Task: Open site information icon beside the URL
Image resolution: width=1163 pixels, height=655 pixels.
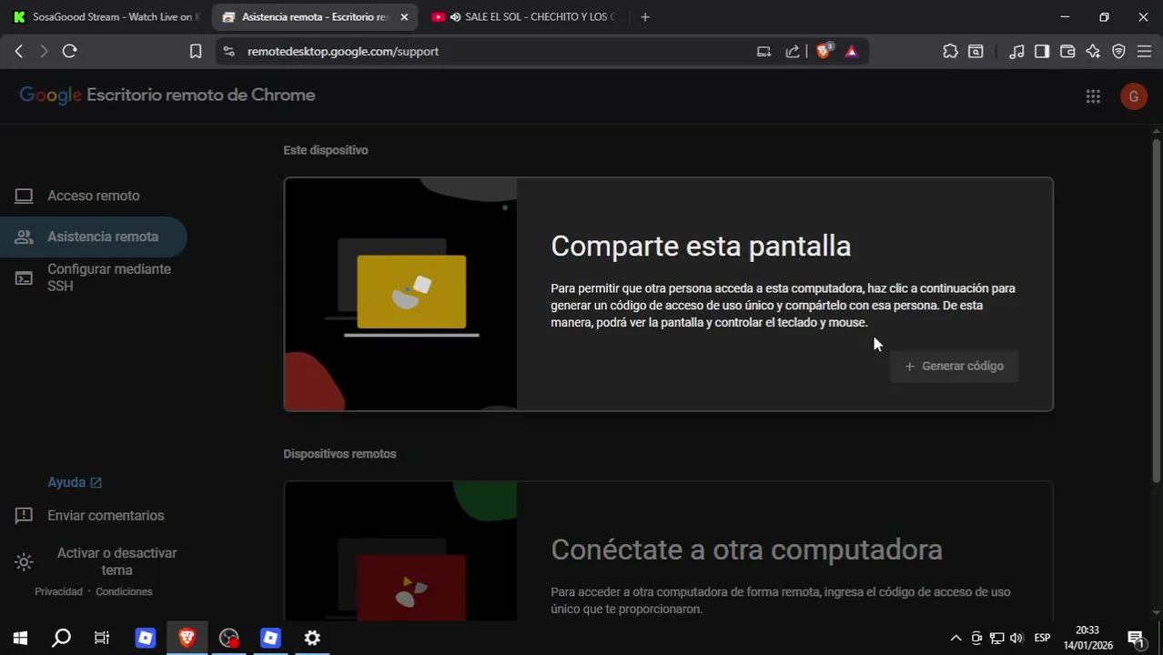Action: [228, 52]
